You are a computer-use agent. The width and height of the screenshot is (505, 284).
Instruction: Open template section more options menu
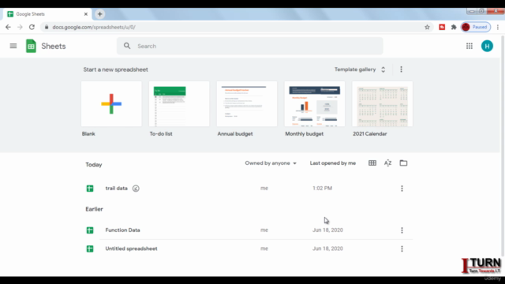point(401,69)
